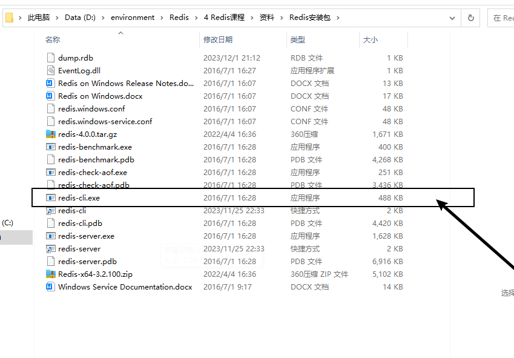Click the redis-server shortcut icon
This screenshot has height=358, width=514.
click(x=51, y=249)
